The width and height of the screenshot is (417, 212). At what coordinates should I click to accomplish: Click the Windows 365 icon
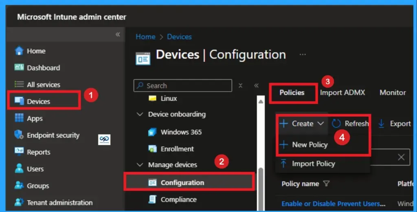[x=152, y=132]
